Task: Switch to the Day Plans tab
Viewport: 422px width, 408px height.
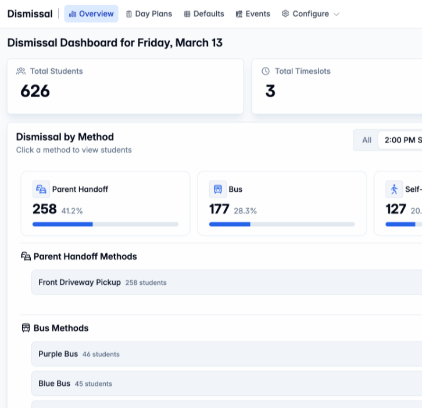Action: click(149, 14)
